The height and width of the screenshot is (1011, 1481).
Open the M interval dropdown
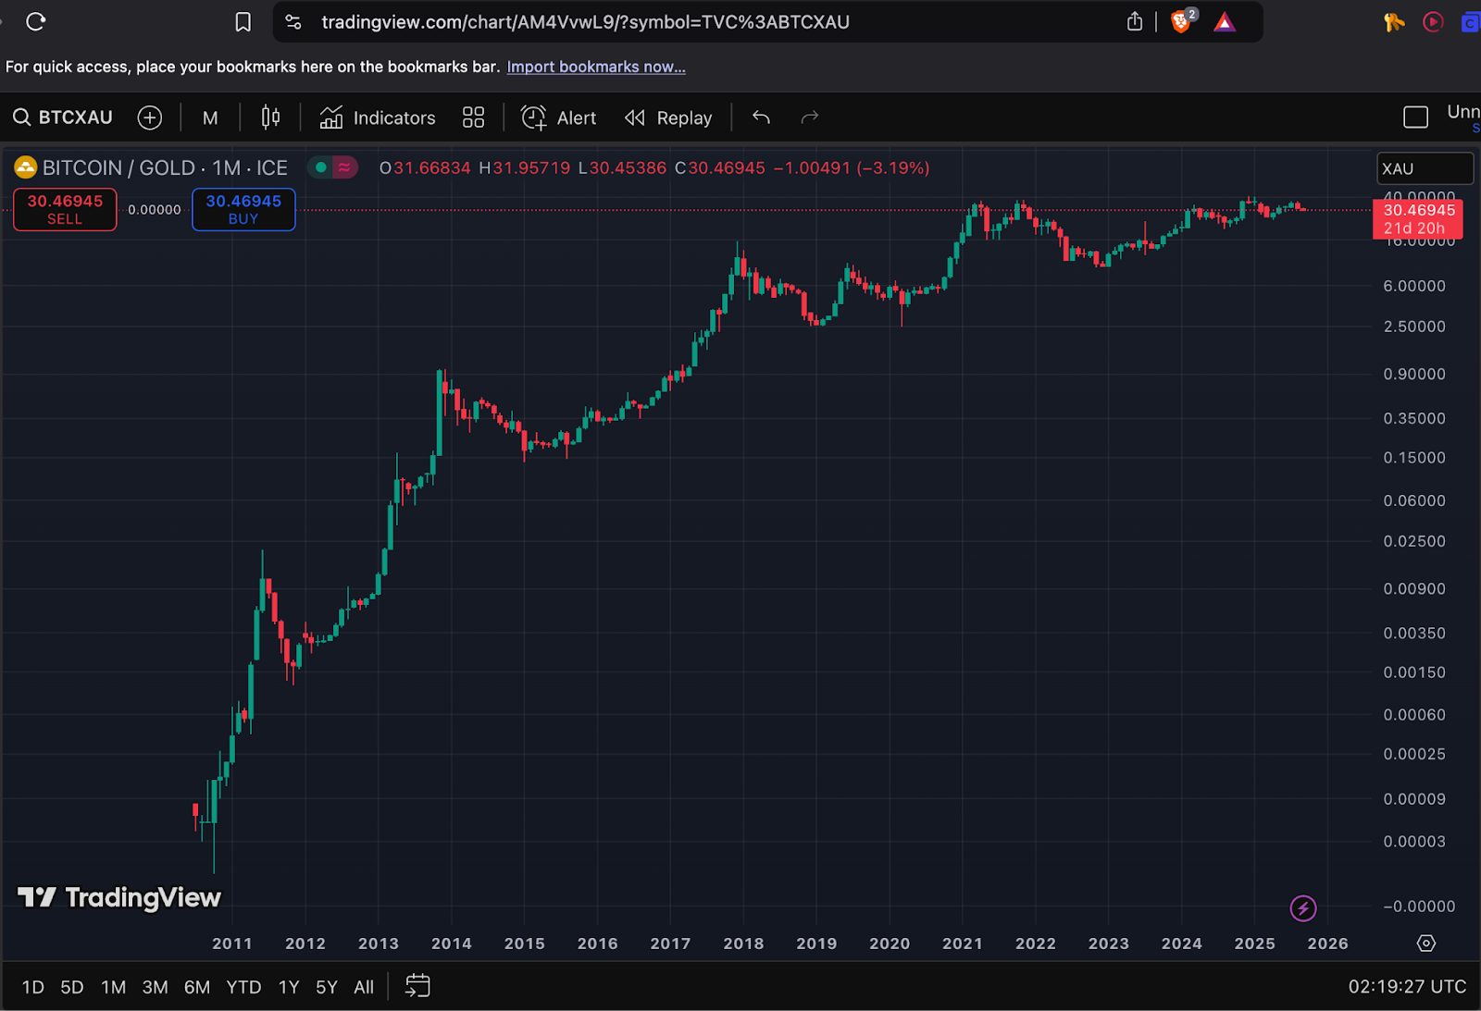pos(210,117)
